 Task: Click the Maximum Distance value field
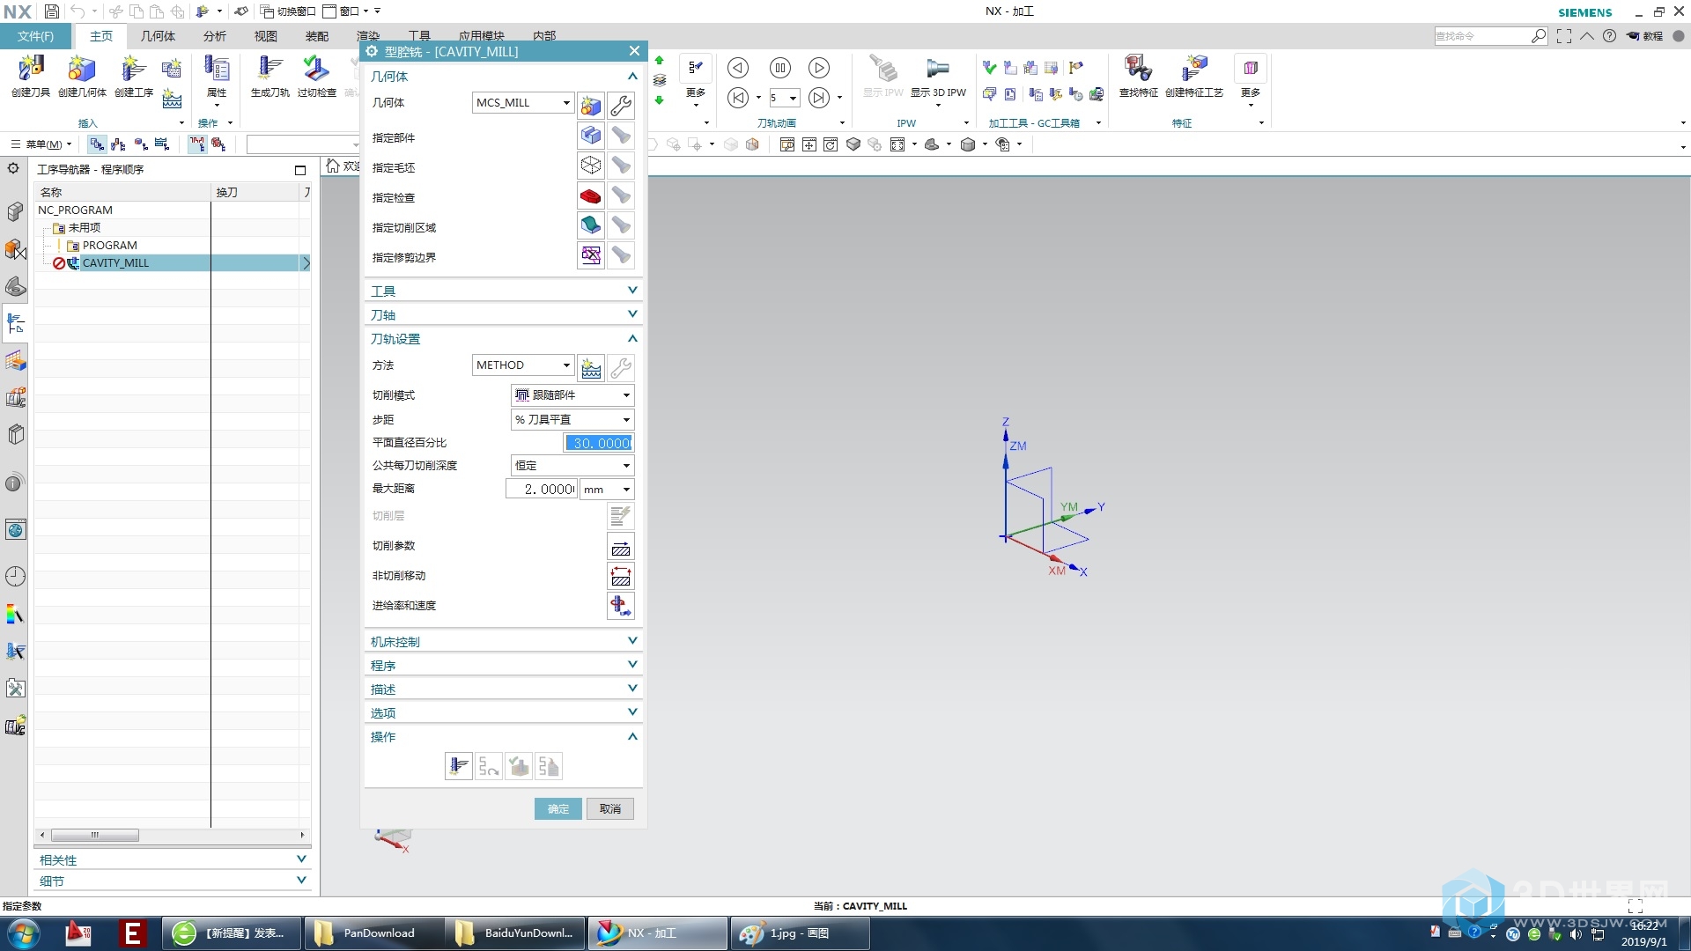(542, 489)
